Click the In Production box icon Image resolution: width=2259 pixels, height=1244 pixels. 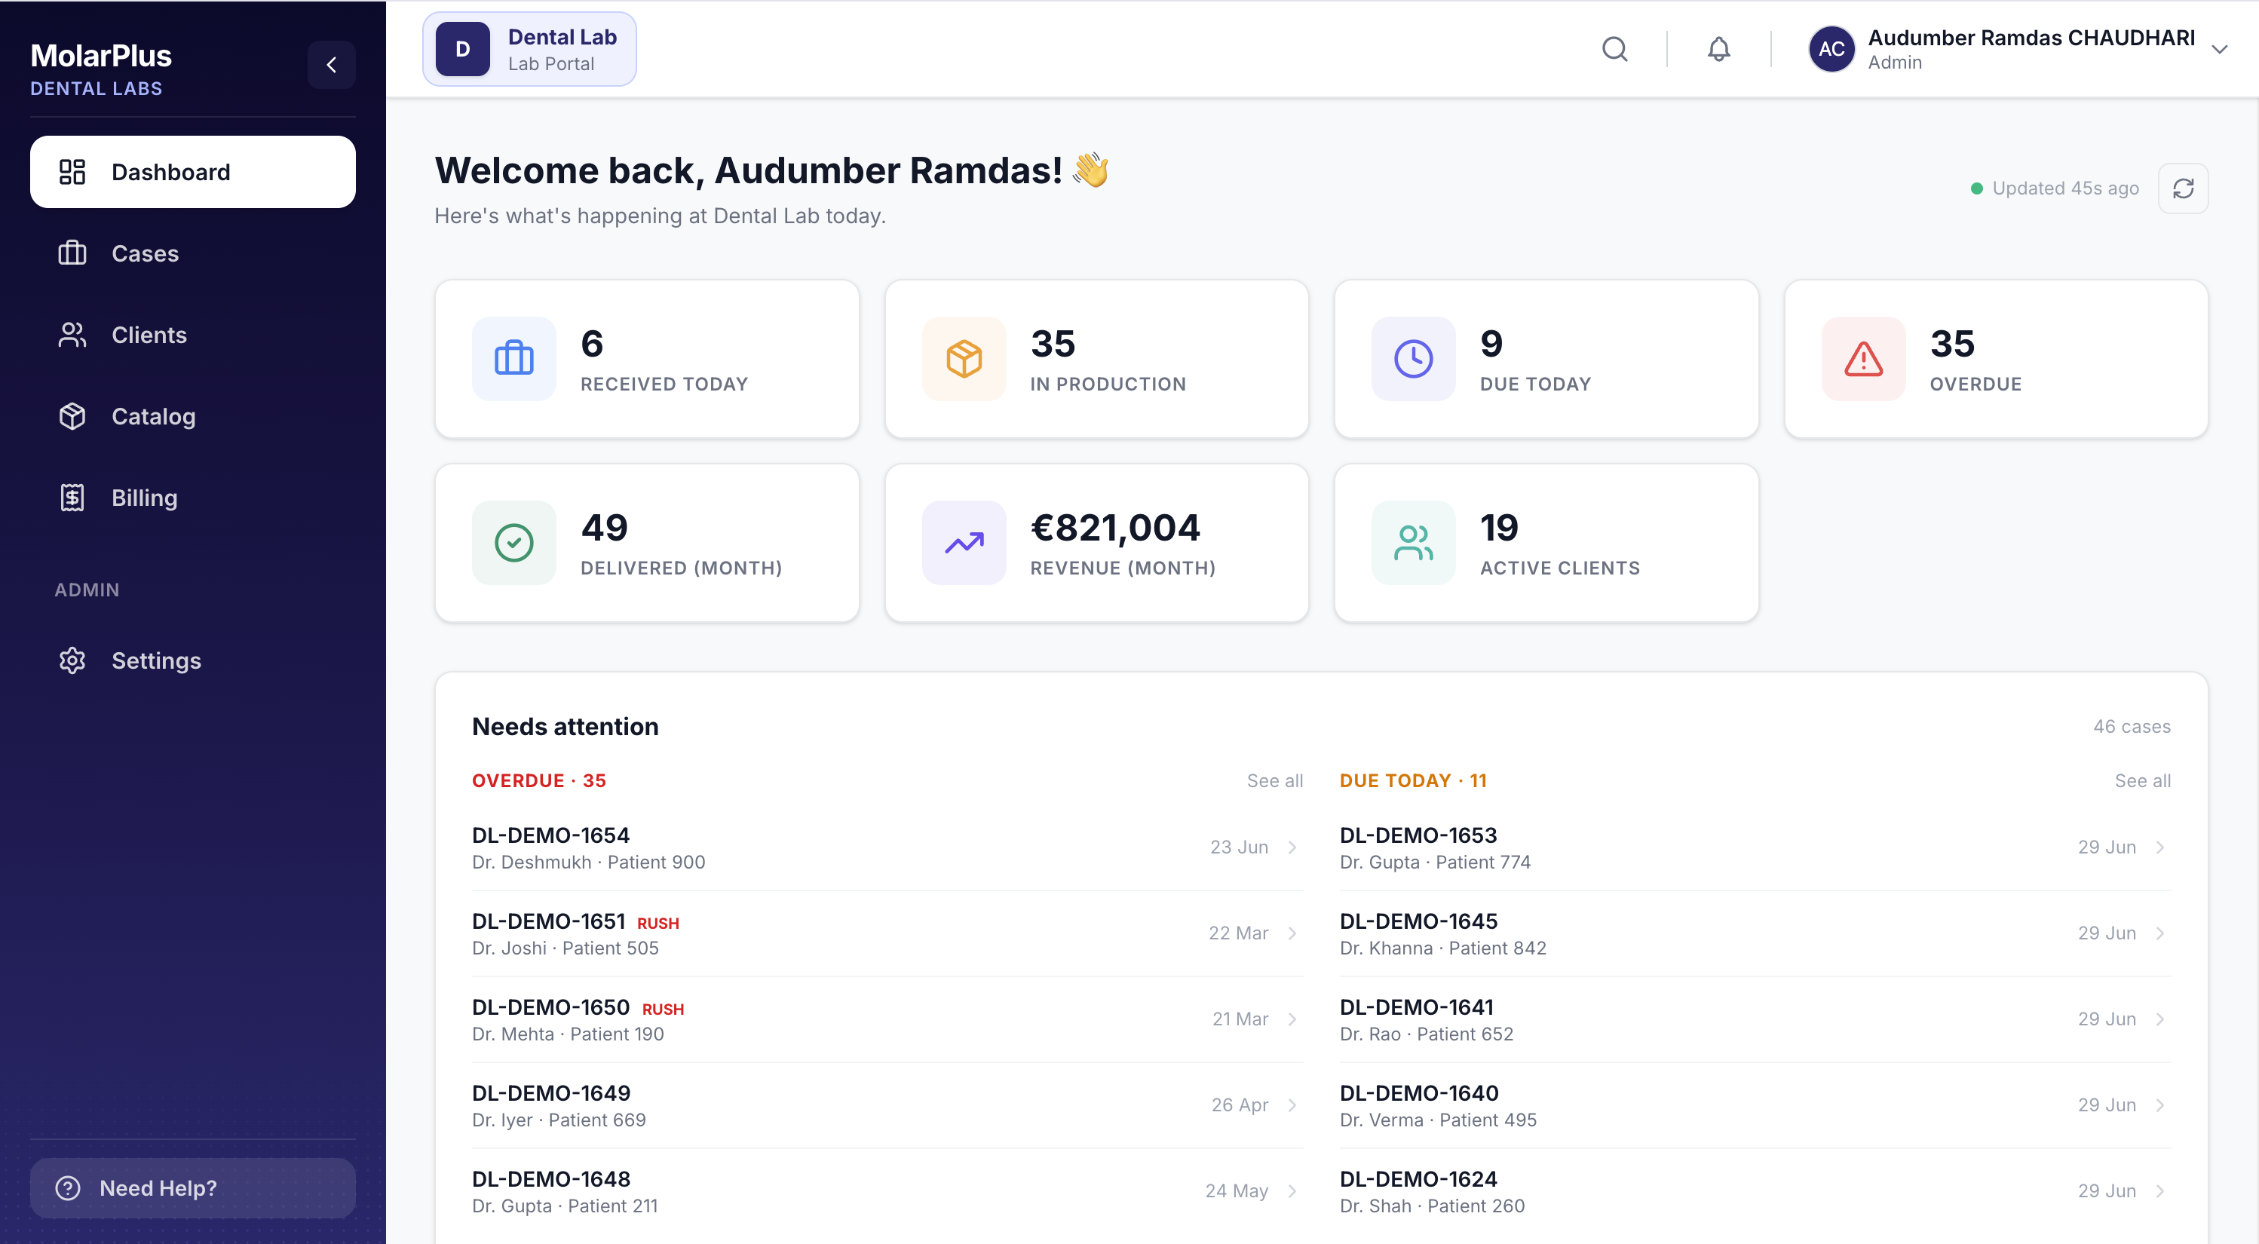(964, 359)
